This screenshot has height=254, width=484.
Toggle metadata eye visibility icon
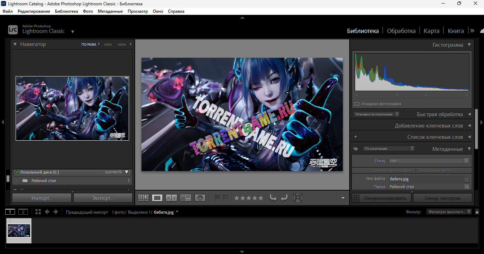(356, 149)
